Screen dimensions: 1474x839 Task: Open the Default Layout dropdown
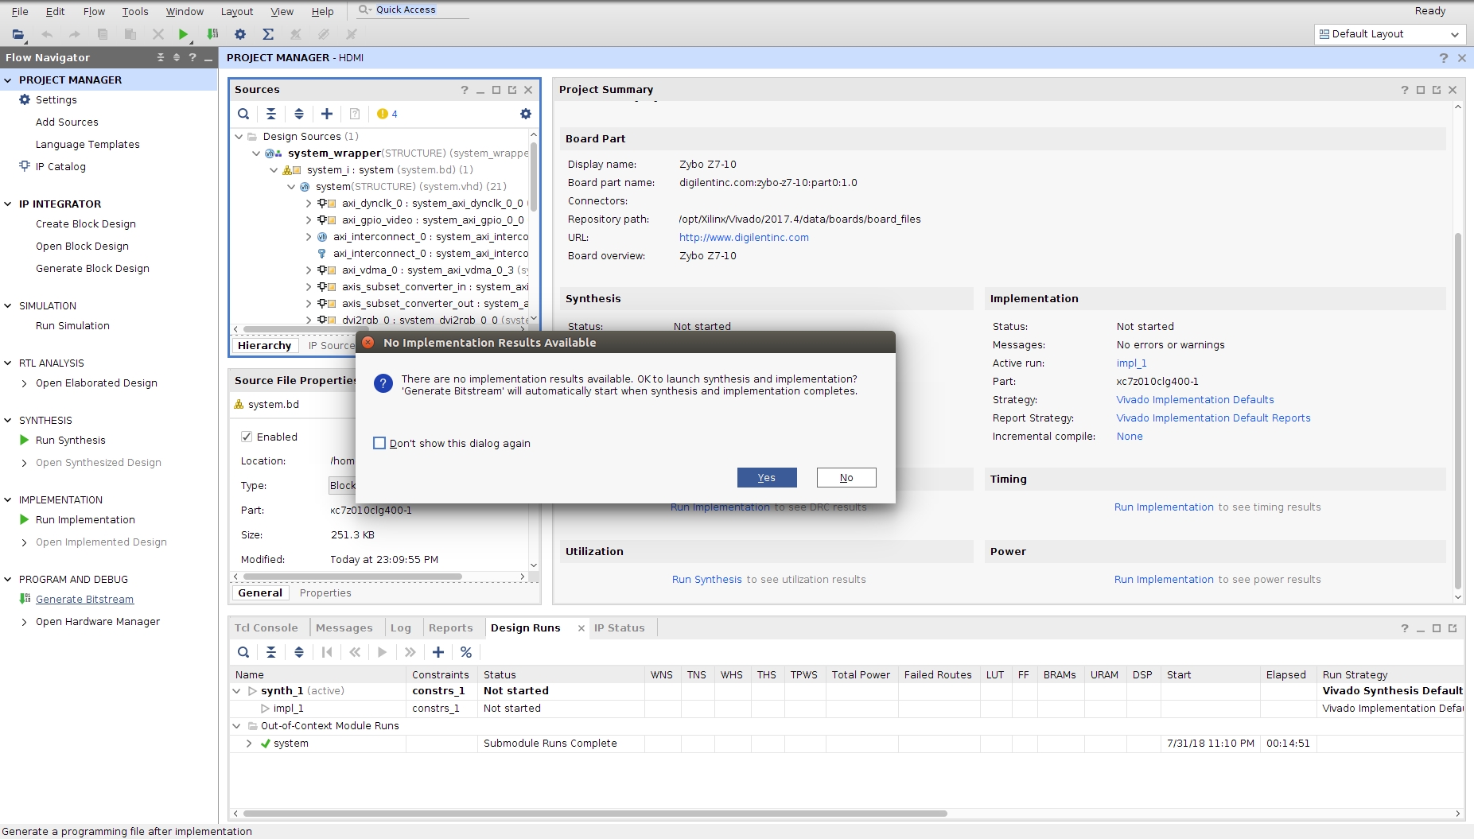(x=1388, y=34)
